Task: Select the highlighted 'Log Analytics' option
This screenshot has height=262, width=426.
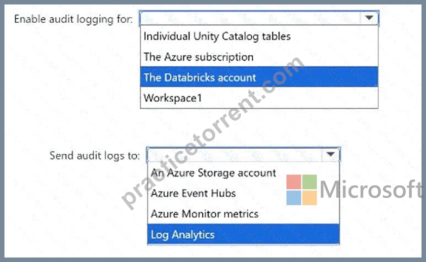Action: [243, 234]
